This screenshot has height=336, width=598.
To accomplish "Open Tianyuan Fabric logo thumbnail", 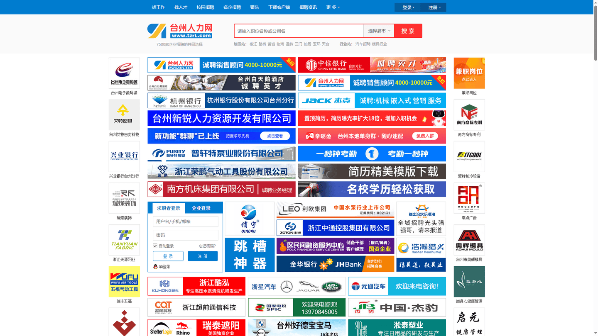I will [124, 240].
